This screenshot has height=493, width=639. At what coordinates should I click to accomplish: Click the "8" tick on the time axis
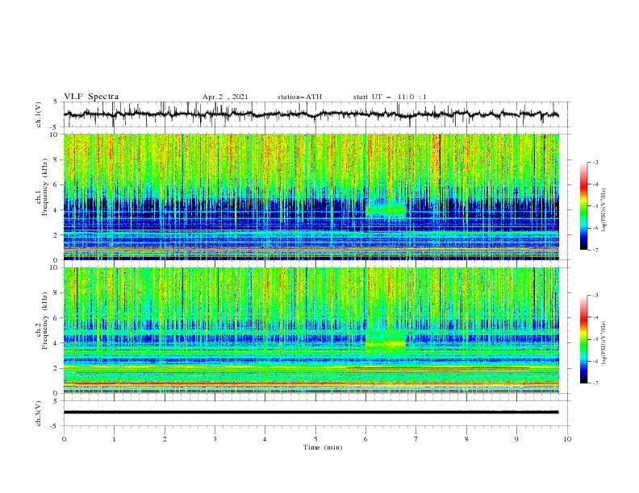pos(466,439)
